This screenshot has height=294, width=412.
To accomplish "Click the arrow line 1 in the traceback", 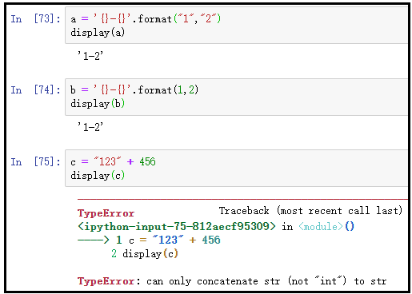I will tap(149, 240).
